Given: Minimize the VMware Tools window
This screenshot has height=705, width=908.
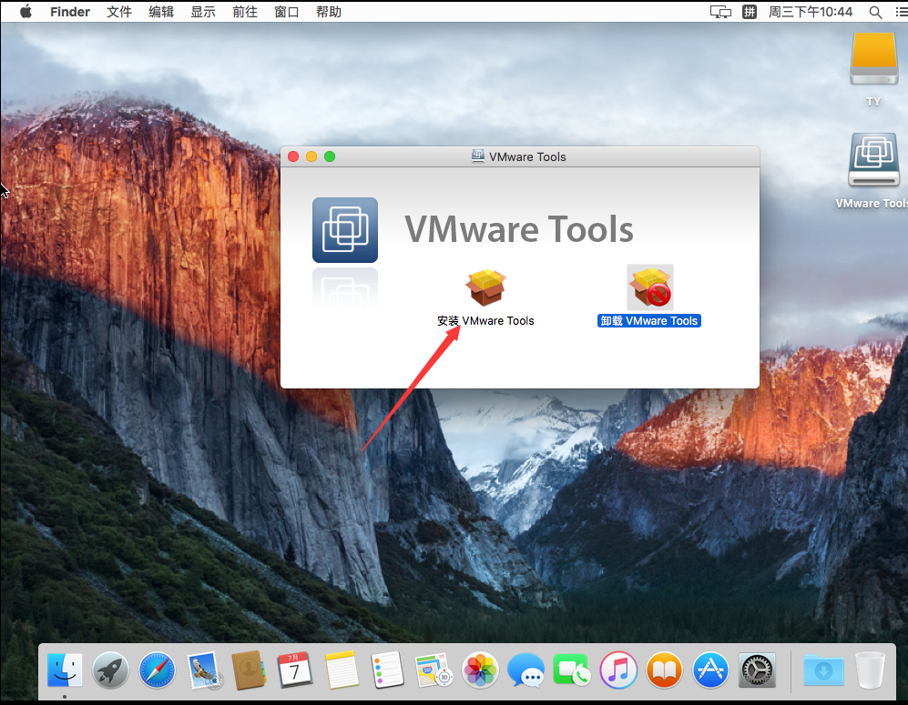Looking at the screenshot, I should [311, 156].
